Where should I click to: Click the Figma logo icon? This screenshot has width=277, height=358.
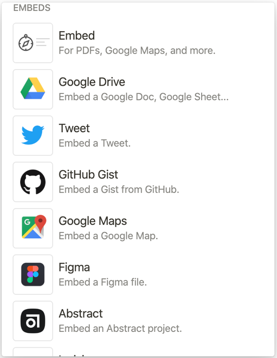coord(33,274)
